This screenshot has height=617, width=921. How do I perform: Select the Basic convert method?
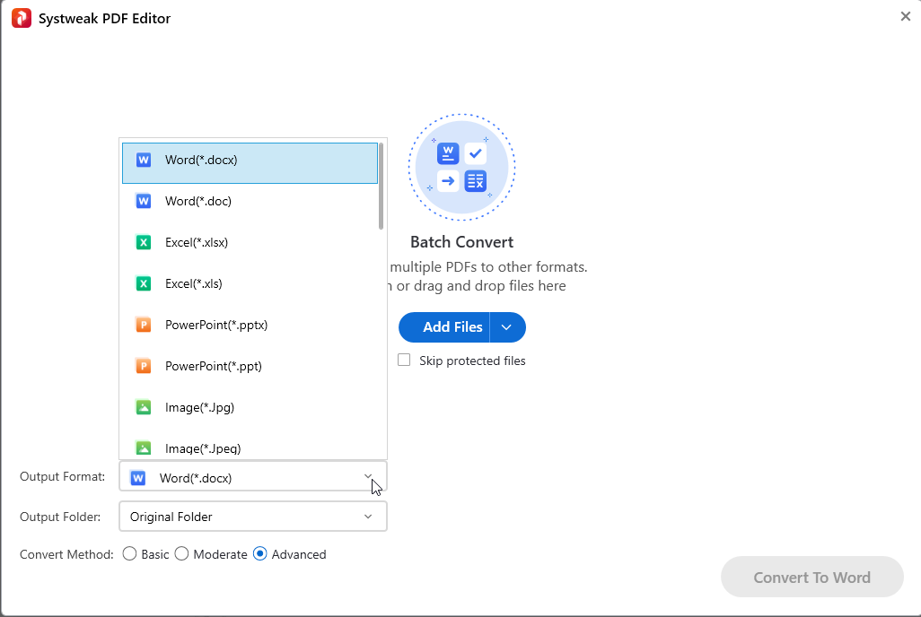click(x=130, y=553)
